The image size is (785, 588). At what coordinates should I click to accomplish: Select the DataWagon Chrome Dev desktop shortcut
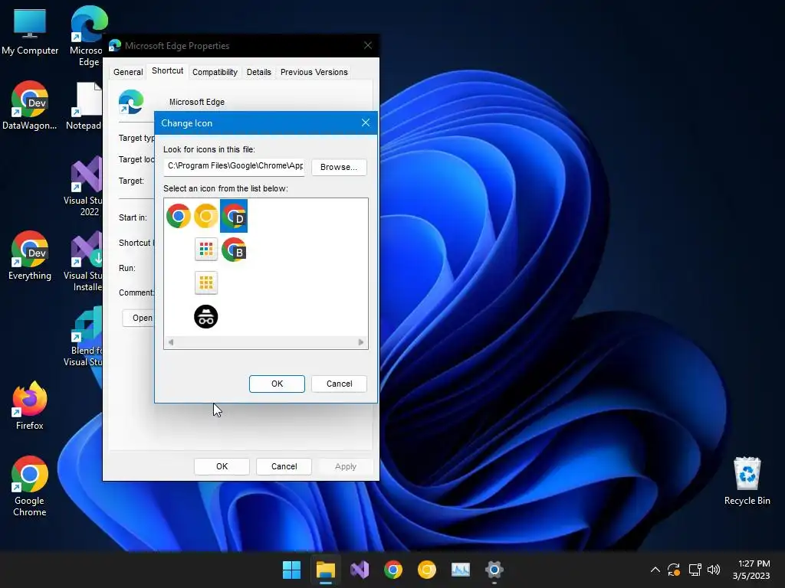tap(30, 105)
